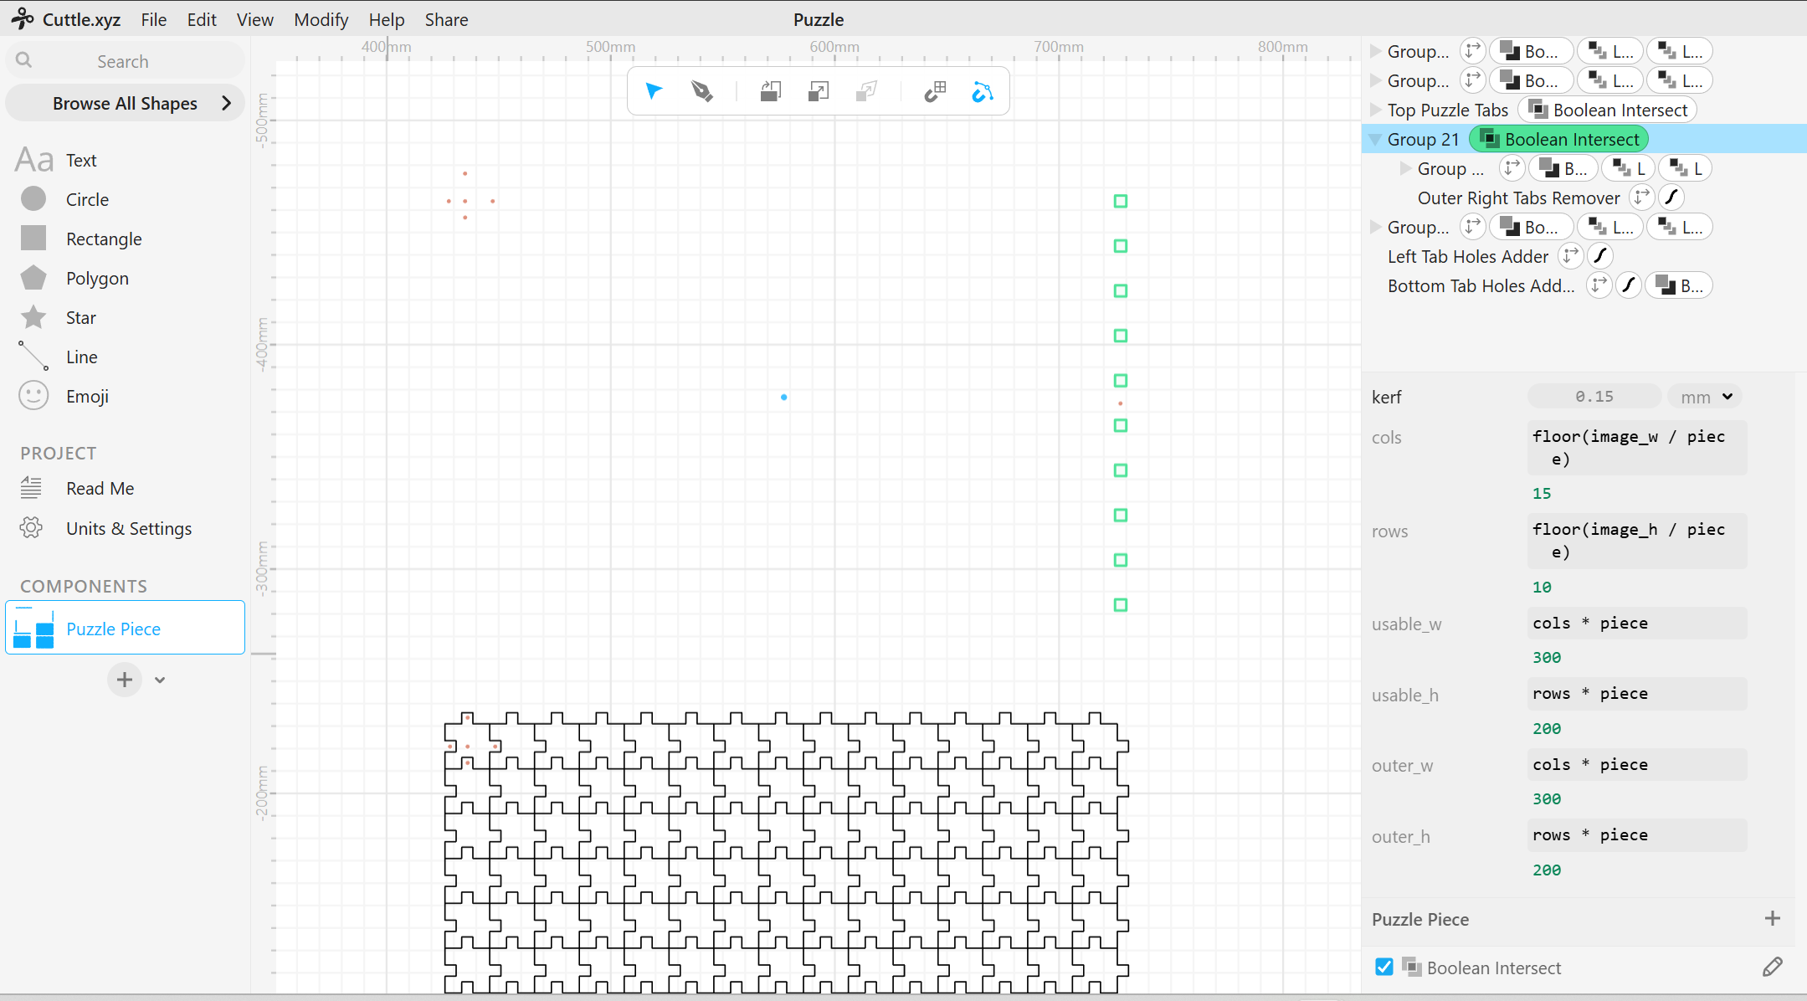Add a Polygon shape
Screen dimensions: 1807x1001
[74, 278]
